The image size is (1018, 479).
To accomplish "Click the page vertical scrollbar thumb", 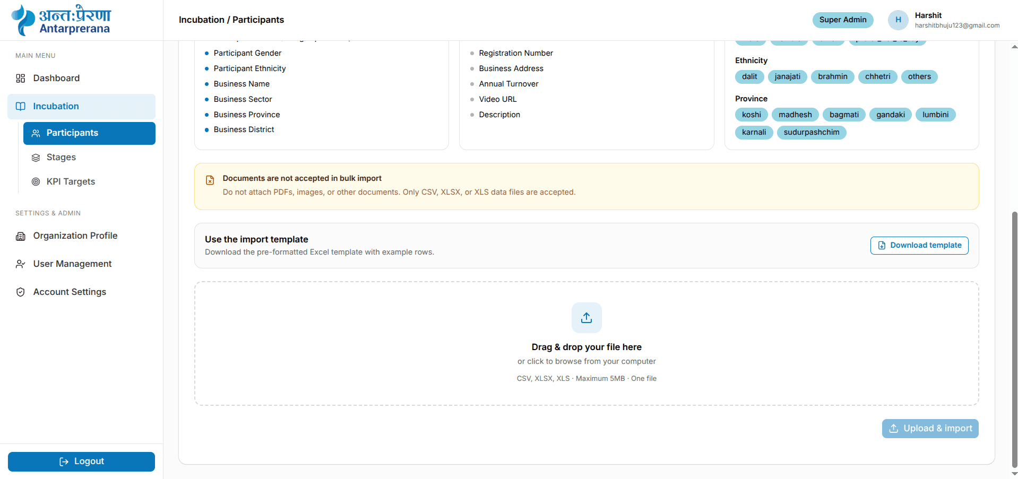I will (1015, 339).
